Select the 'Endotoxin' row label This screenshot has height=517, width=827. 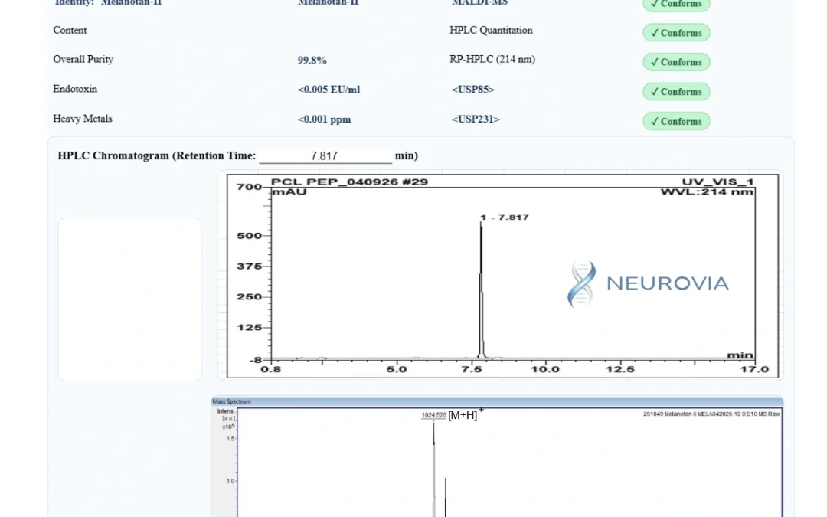point(75,89)
